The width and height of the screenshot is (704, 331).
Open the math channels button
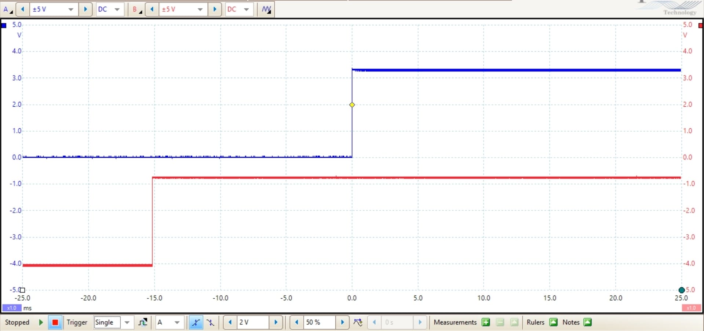(267, 9)
